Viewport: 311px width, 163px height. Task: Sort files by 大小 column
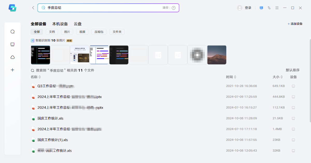[x=277, y=77]
